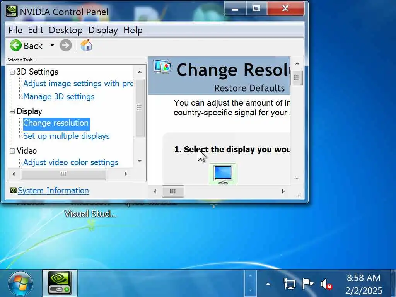Click task tree scroll right arrow
The width and height of the screenshot is (396, 297).
tap(126, 174)
